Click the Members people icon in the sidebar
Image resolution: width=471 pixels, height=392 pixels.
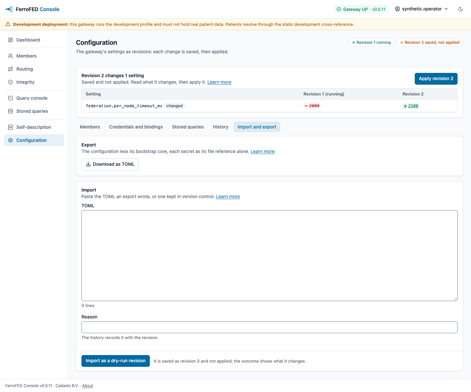[10, 56]
